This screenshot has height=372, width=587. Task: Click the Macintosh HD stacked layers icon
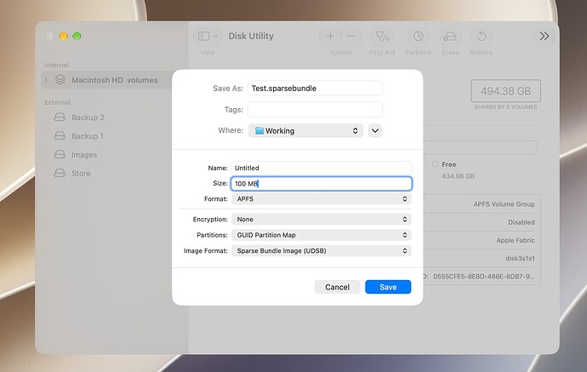(60, 80)
